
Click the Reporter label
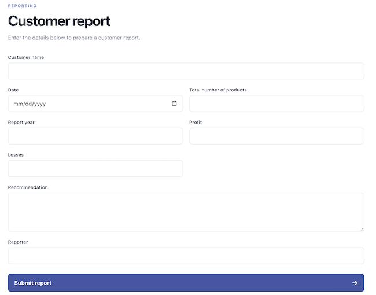click(18, 242)
